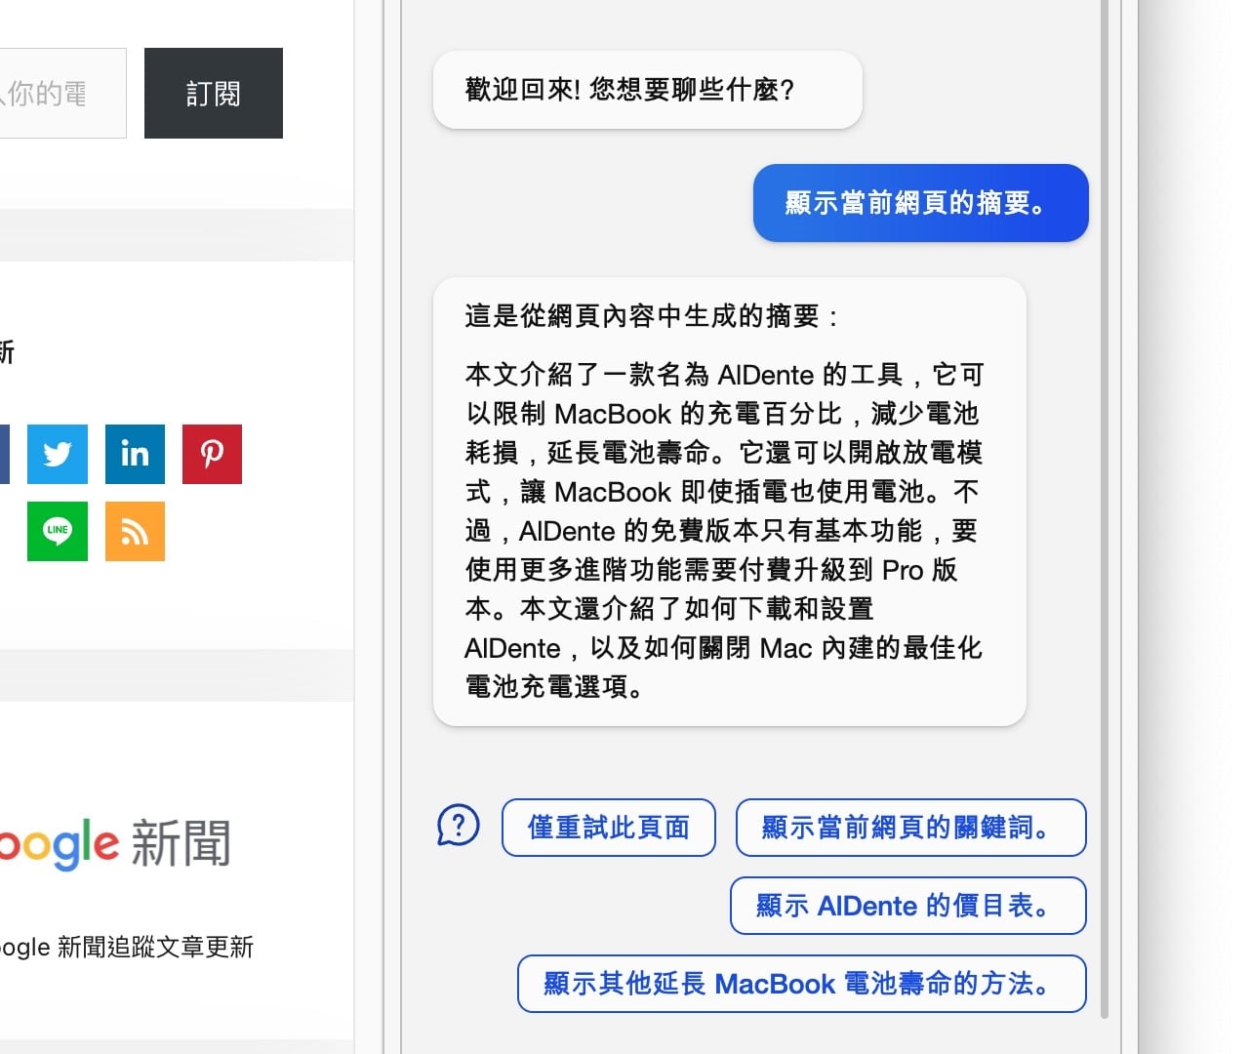The height and width of the screenshot is (1054, 1249).
Task: Select 顯示 AIDente 的價目表 suggestion
Action: 907,906
